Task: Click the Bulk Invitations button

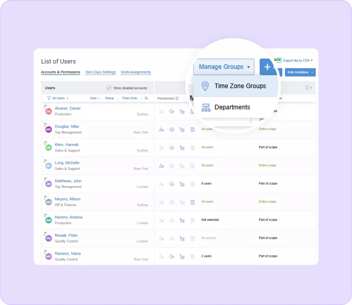Action: (x=300, y=72)
